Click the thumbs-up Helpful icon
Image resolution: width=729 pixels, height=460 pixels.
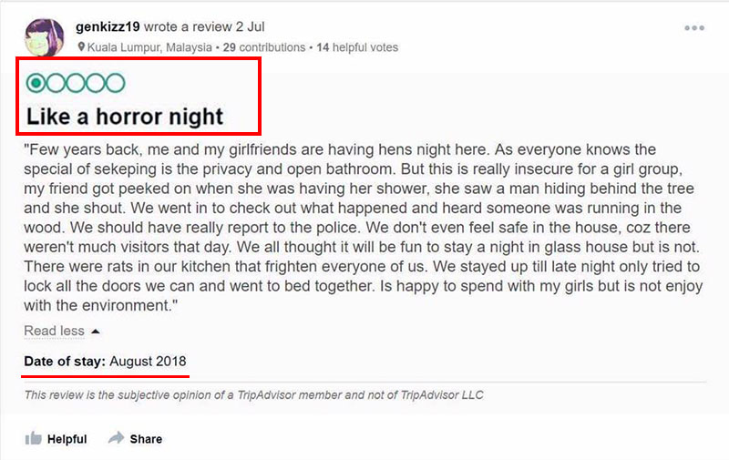pyautogui.click(x=33, y=438)
